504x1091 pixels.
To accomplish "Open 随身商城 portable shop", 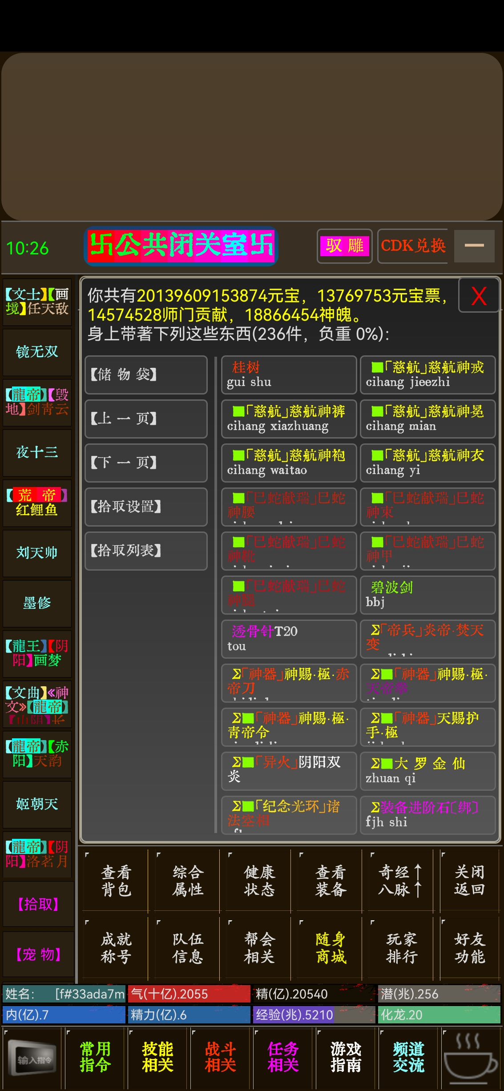I will click(x=331, y=948).
